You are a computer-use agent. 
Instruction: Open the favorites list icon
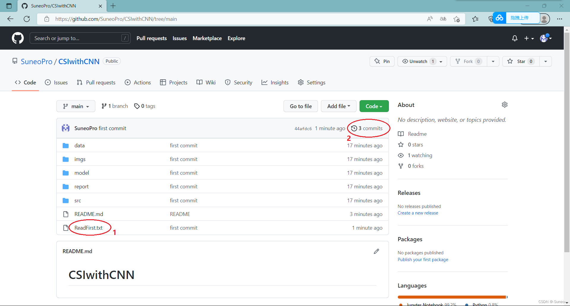(475, 19)
